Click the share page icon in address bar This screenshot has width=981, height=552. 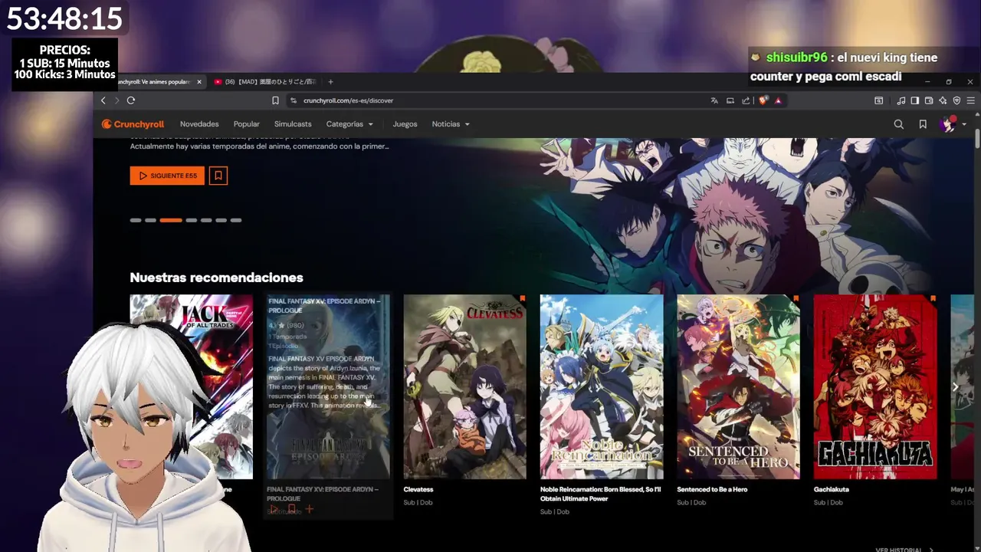(746, 100)
